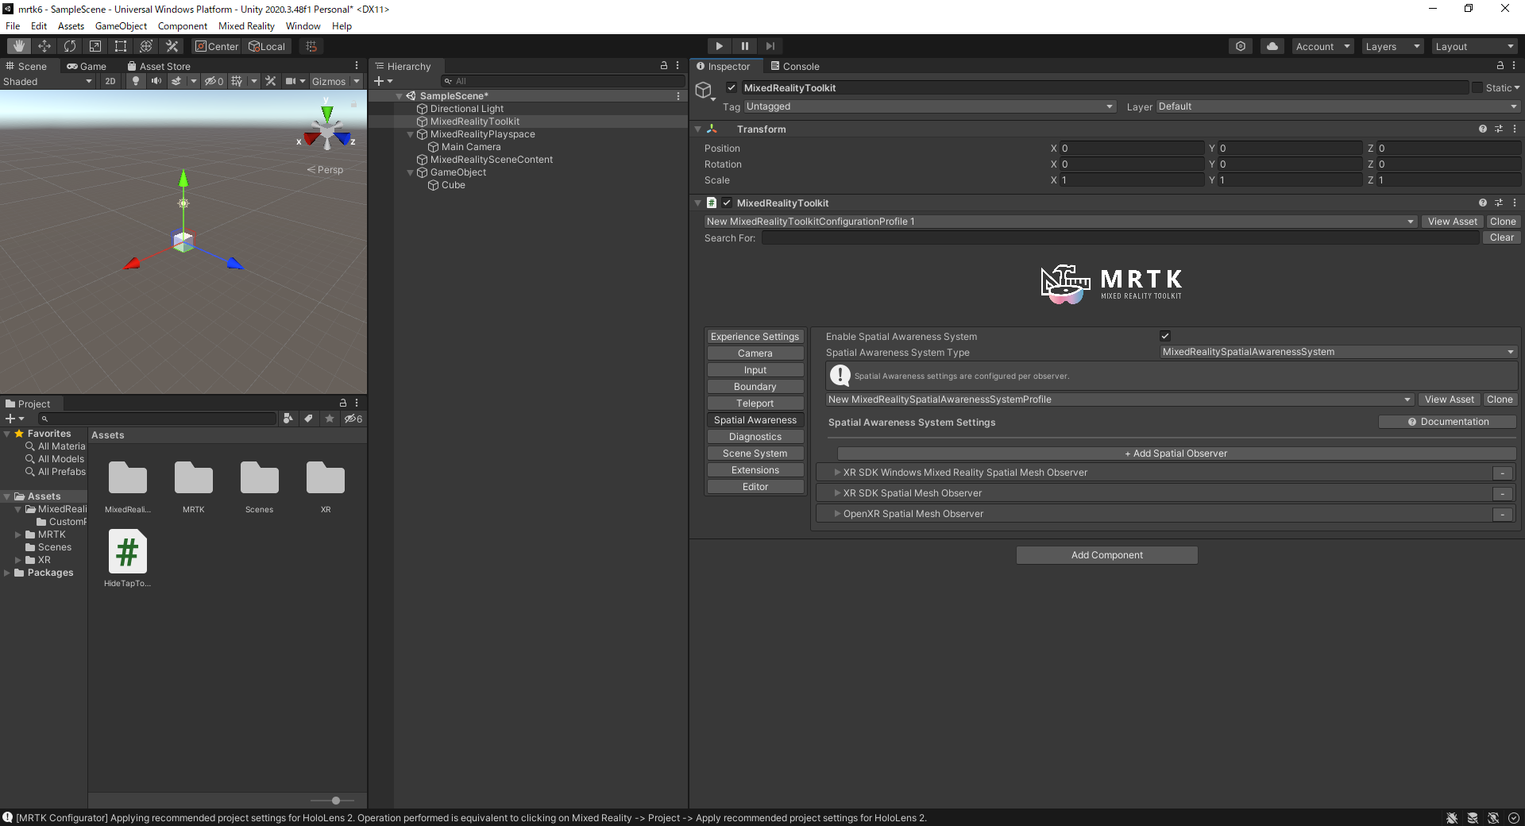Switch to the Game tab

click(87, 66)
